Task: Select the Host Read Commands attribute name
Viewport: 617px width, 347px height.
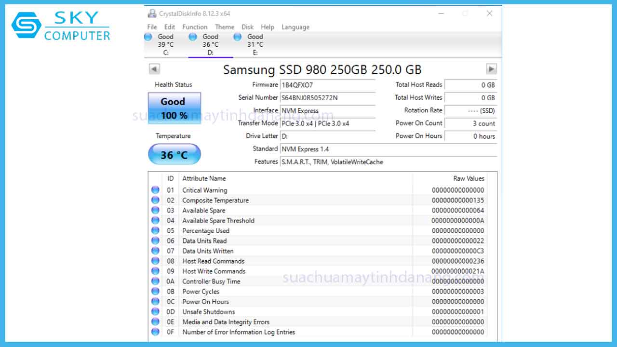Action: 214,261
